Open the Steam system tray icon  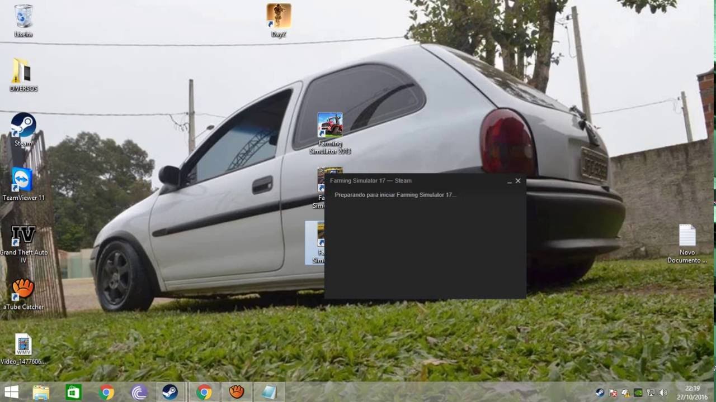click(x=600, y=393)
